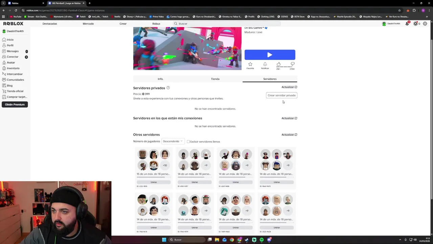Open Tienda oficial in the sidebar
Viewport: 433px width, 244px height.
tap(13, 91)
